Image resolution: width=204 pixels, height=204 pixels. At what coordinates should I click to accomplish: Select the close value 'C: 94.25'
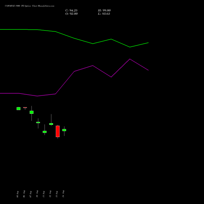[71, 11]
